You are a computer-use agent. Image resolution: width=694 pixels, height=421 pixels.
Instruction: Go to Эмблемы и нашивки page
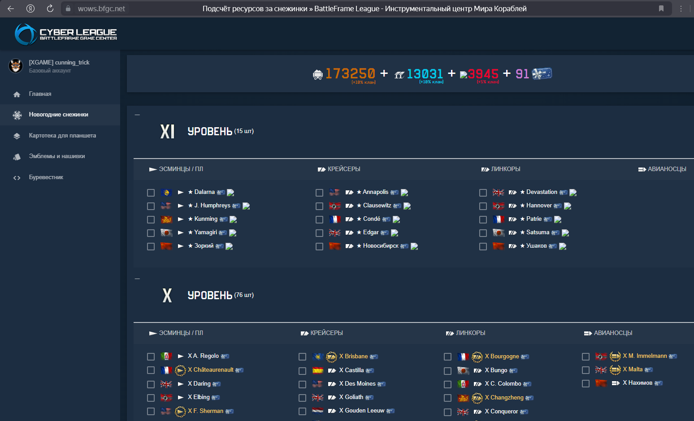pos(57,156)
